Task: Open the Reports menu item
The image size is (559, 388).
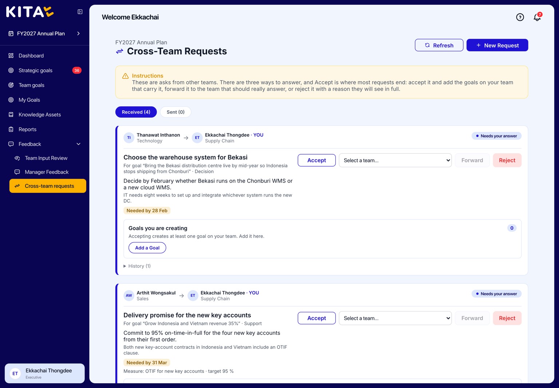Action: [44, 129]
